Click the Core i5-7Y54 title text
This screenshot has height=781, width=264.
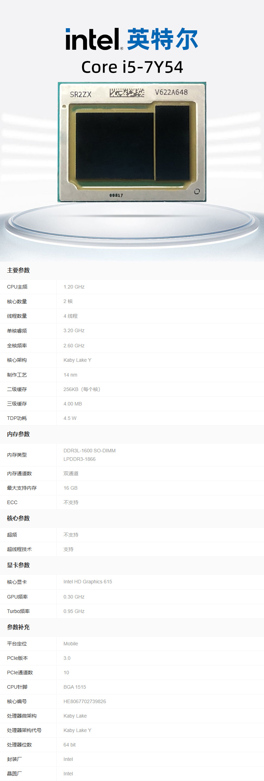pyautogui.click(x=132, y=67)
